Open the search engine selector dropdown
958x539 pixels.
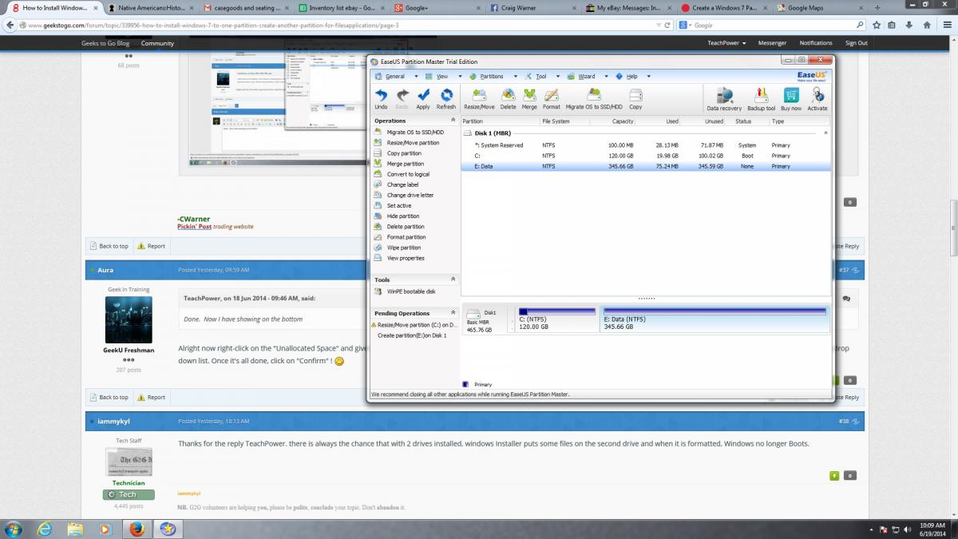point(686,26)
